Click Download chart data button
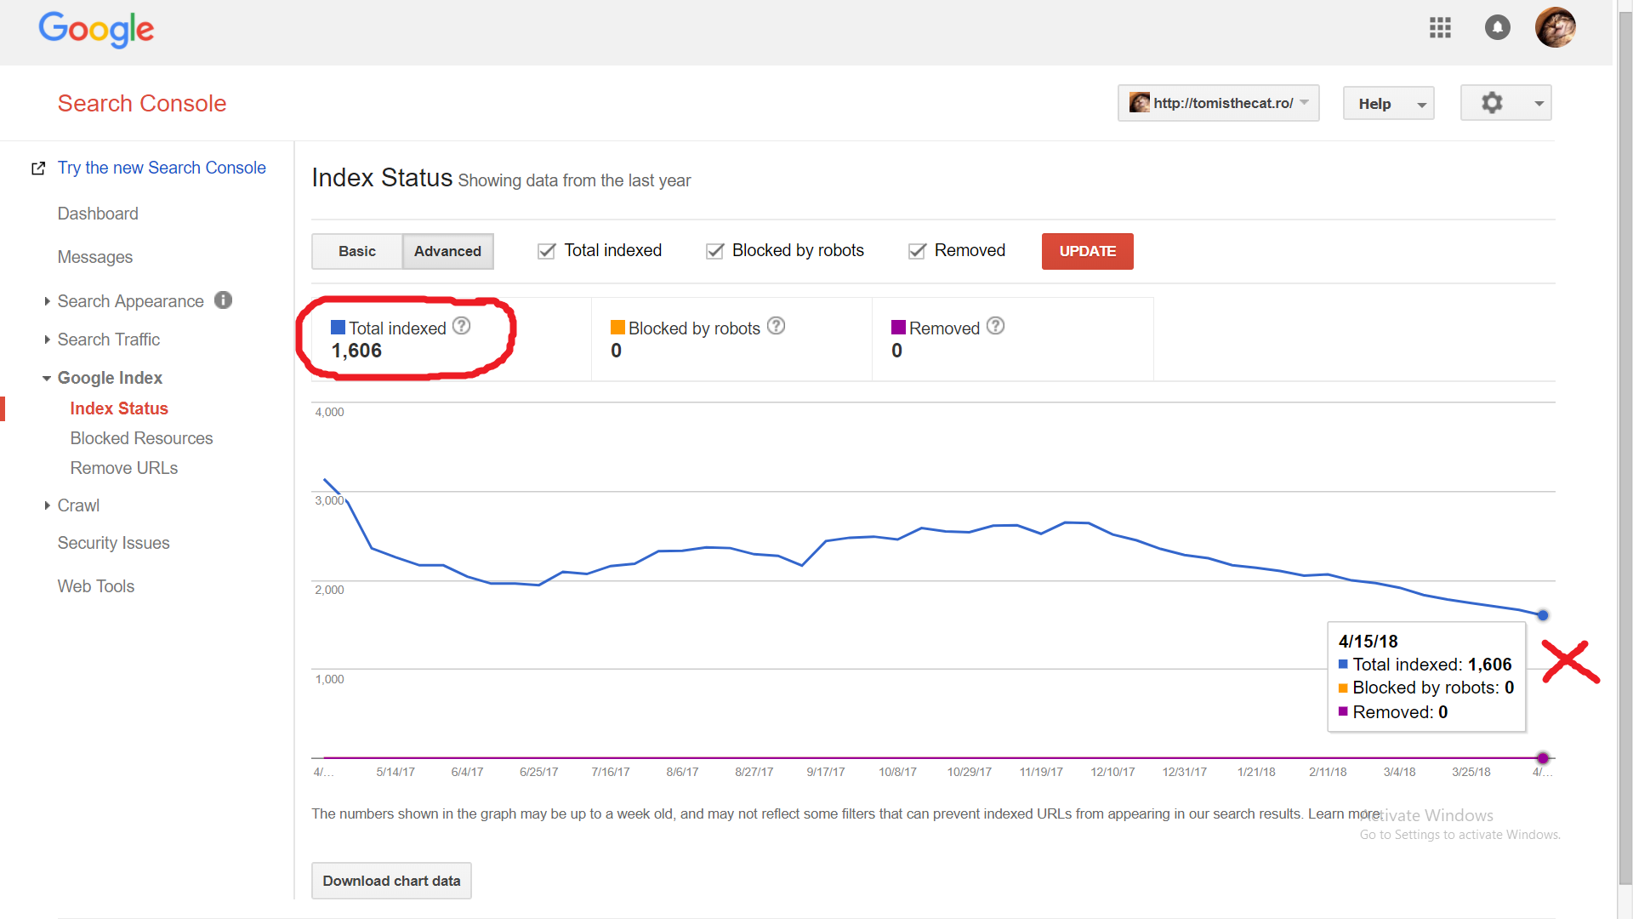The height and width of the screenshot is (919, 1633). [391, 881]
